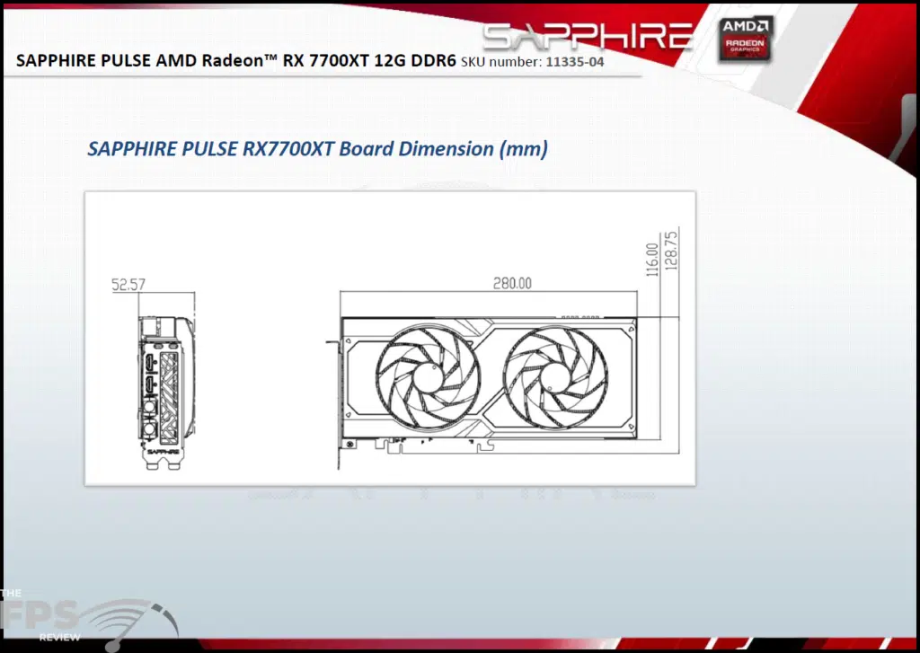Screen dimensions: 920x653
Task: Select the 280.00 length dimension label
Action: tap(511, 283)
